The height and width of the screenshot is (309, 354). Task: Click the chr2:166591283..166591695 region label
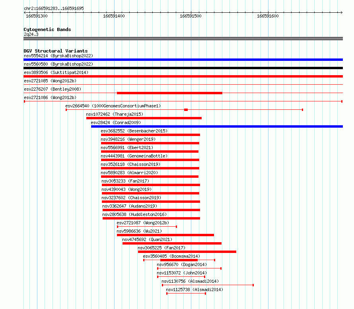point(54,9)
